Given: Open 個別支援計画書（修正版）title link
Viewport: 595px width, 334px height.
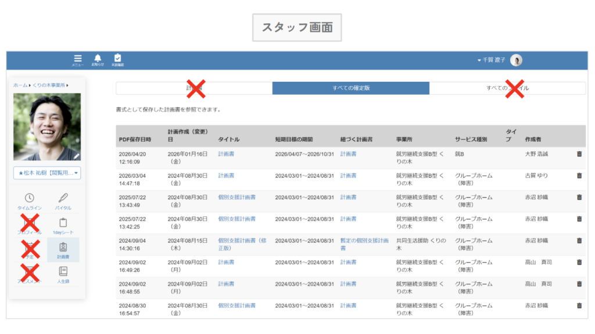Looking at the screenshot, I should pyautogui.click(x=242, y=245).
